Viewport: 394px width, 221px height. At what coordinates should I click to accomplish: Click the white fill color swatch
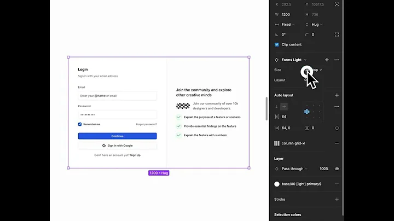(277, 184)
